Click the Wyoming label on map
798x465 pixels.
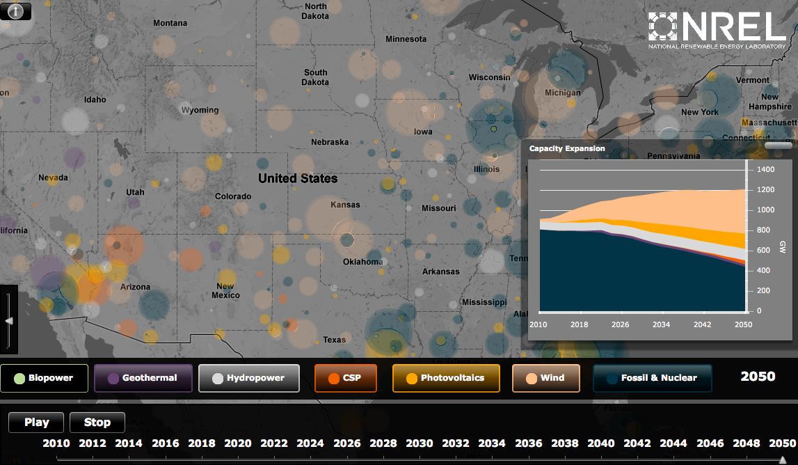(200, 110)
